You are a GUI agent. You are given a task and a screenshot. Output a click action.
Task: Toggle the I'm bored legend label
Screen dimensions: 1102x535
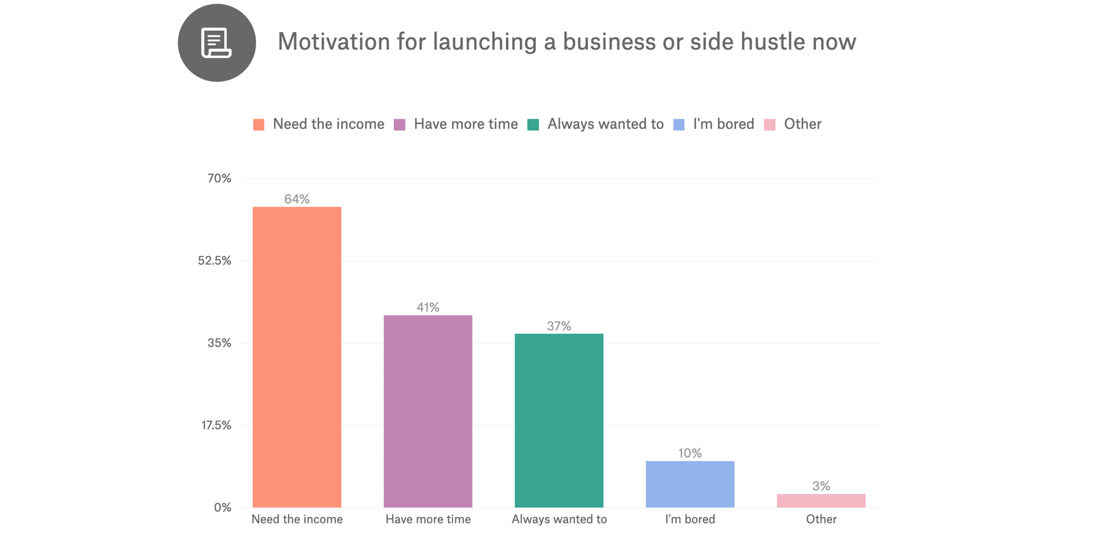(723, 124)
